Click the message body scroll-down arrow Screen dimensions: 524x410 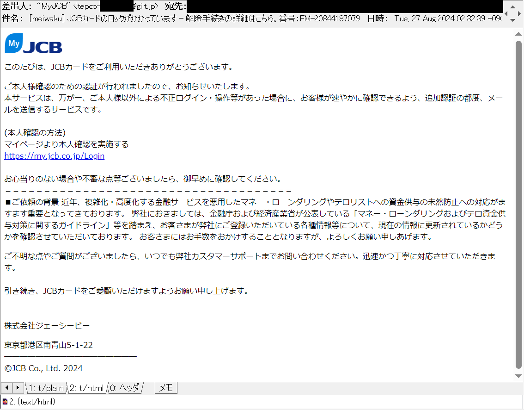518,376
